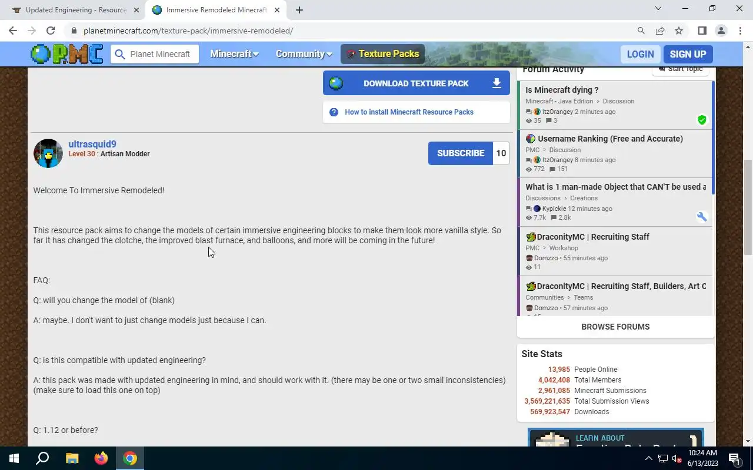Open How to install Minecraft Resource Packs
The height and width of the screenshot is (470, 753).
409,112
